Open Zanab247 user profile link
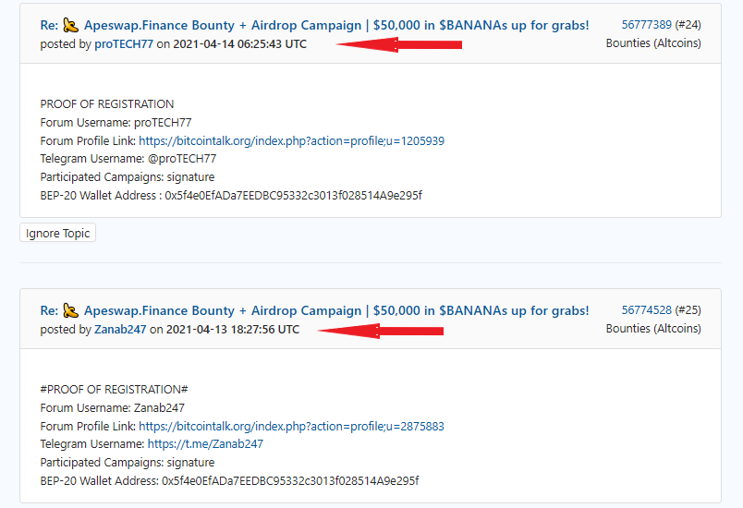 [120, 330]
